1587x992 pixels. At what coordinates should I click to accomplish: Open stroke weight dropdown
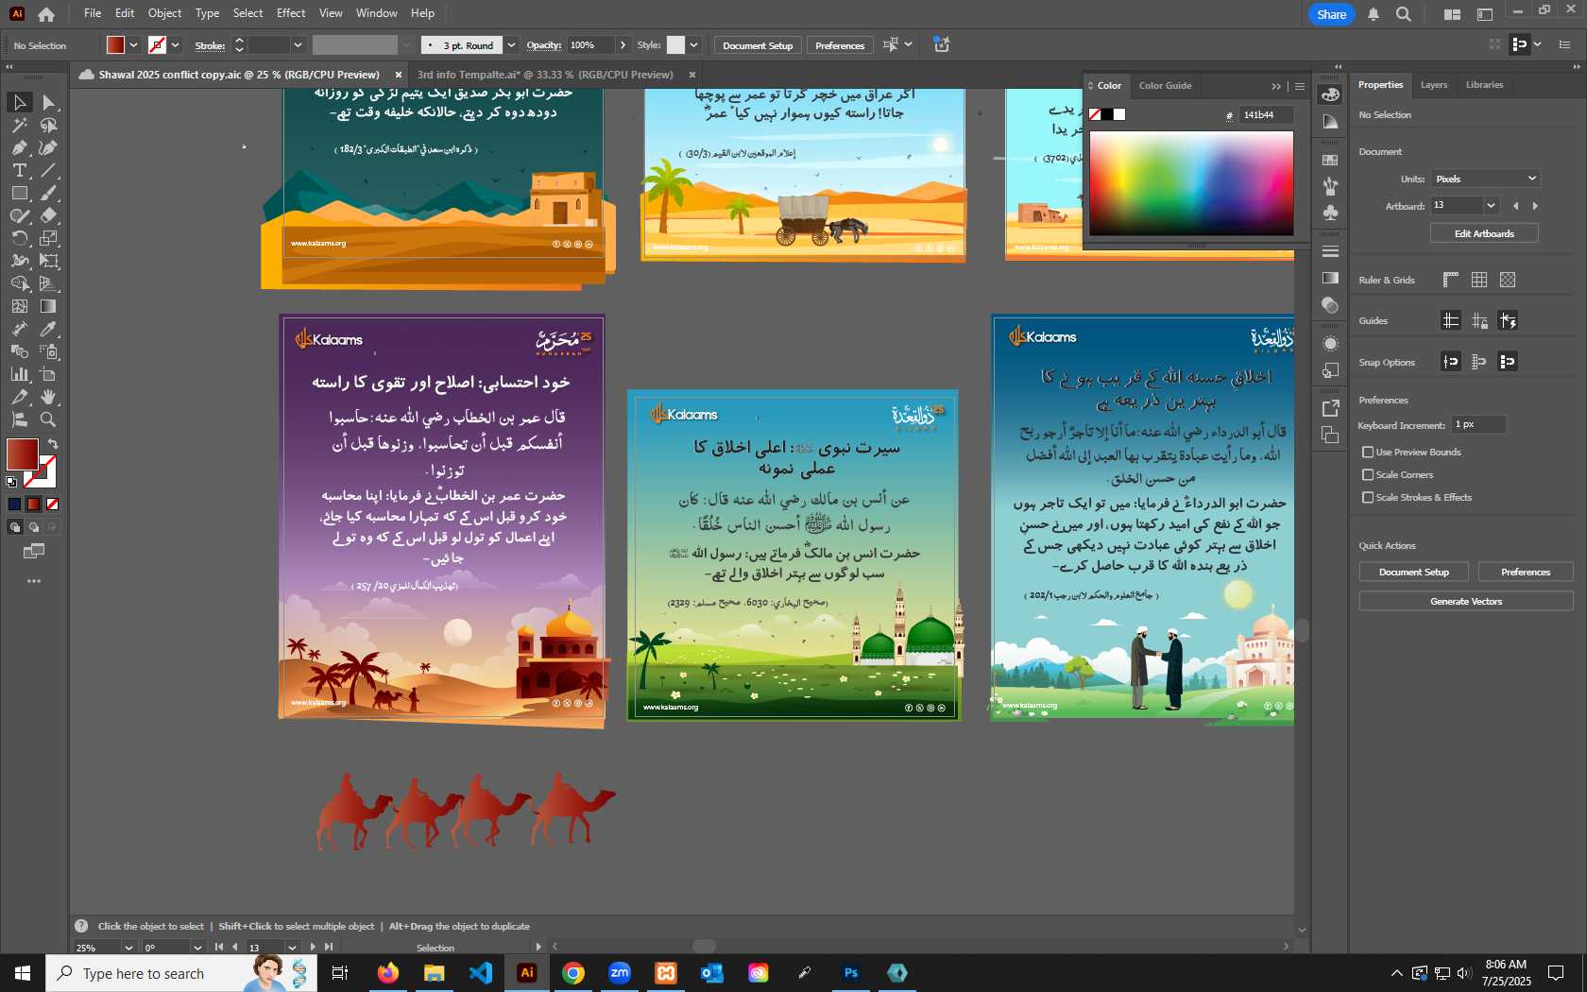(x=298, y=45)
